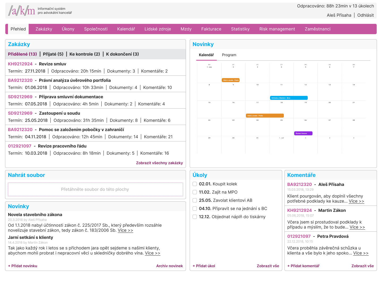Tick Připravit se na jednání s BC

click(195, 209)
